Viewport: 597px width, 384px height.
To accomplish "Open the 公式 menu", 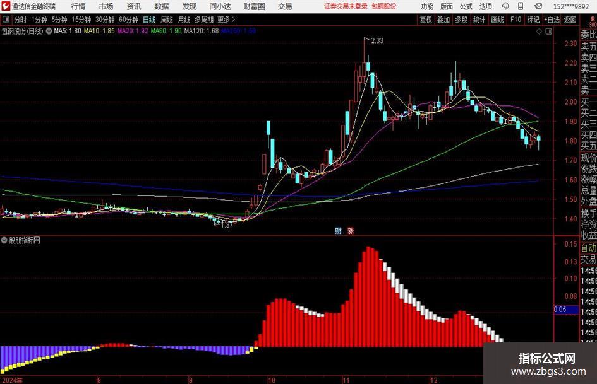I will click(466, 6).
